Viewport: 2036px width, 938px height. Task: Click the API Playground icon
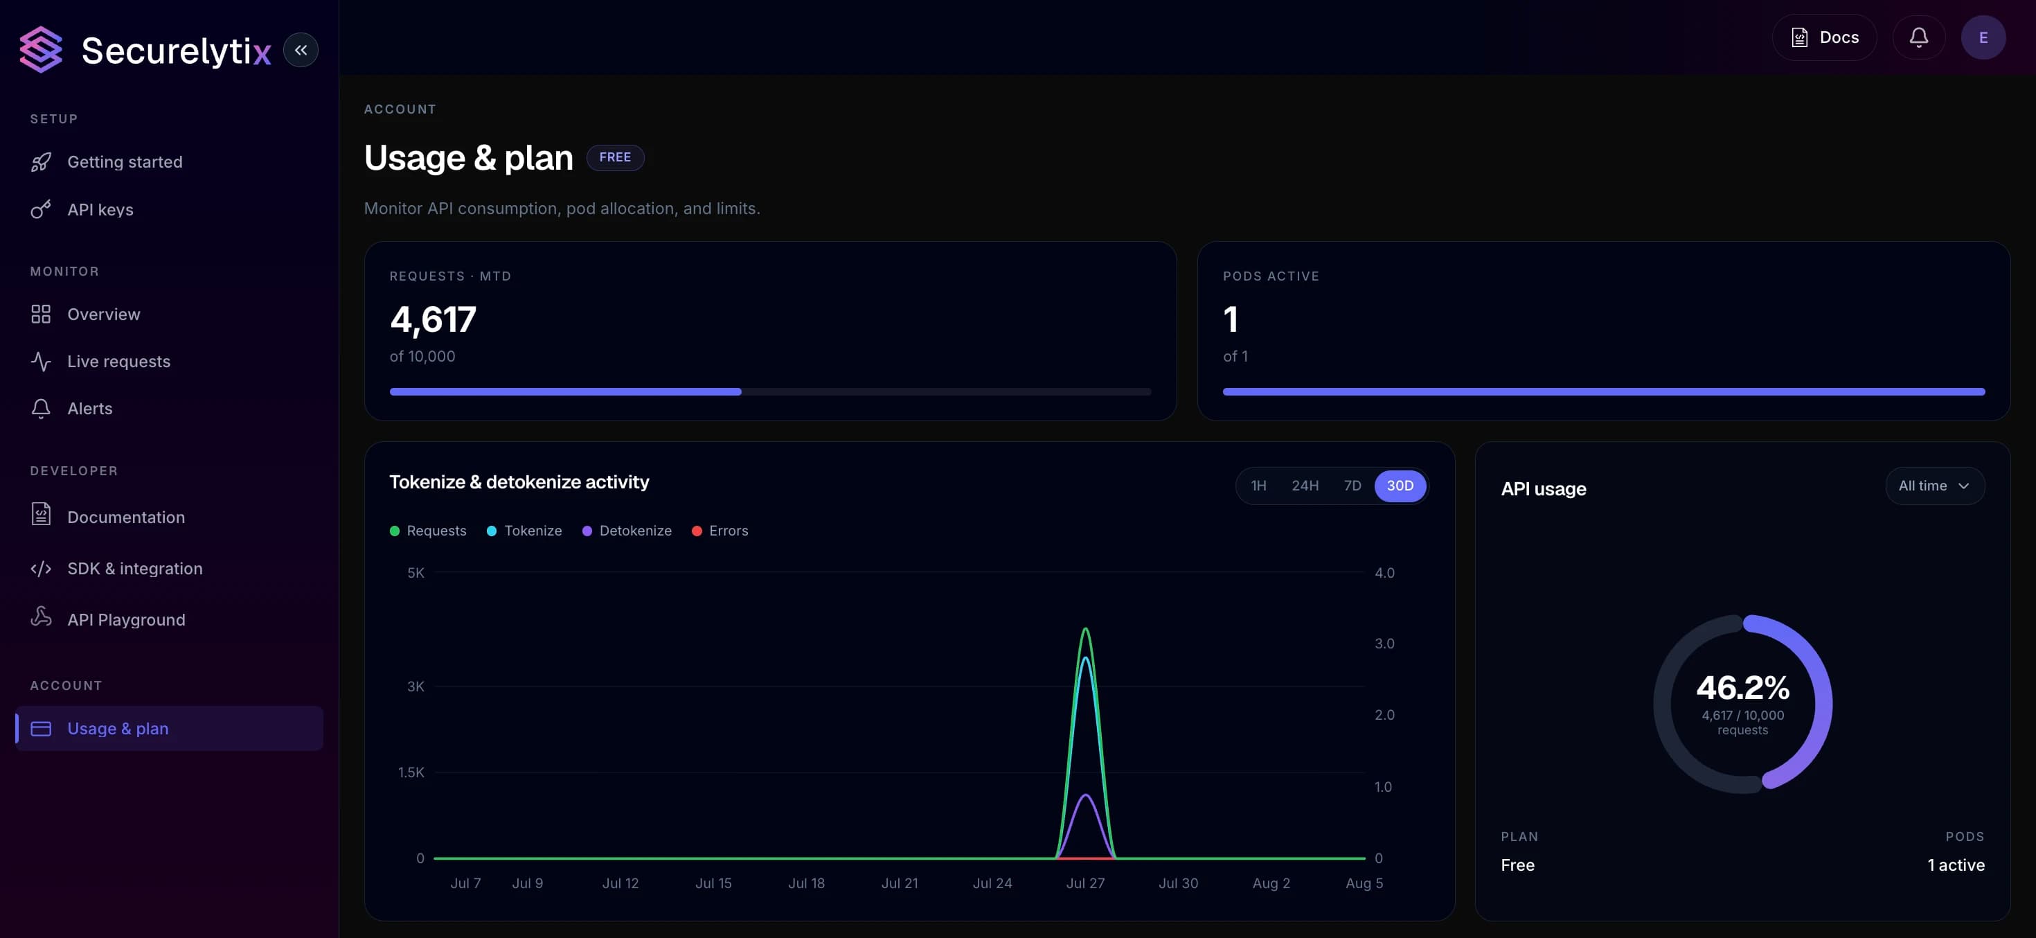pos(40,618)
